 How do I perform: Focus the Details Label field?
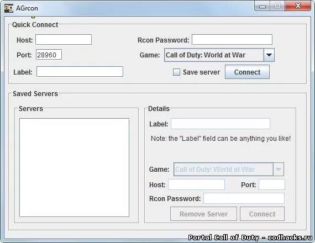(x=221, y=124)
